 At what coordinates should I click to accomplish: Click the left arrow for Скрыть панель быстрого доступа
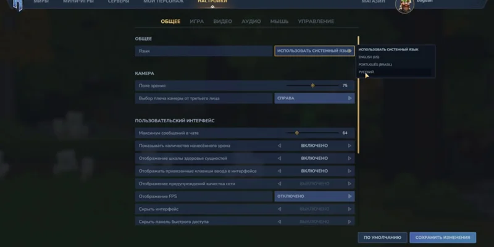point(280,222)
